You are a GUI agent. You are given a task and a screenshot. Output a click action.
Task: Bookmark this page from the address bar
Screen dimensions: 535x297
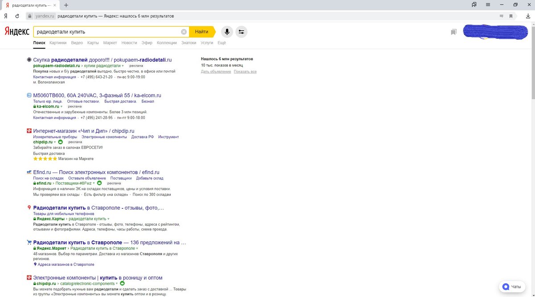(512, 16)
